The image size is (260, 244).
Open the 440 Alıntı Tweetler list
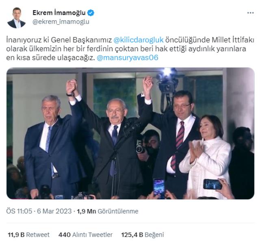tap(85, 235)
